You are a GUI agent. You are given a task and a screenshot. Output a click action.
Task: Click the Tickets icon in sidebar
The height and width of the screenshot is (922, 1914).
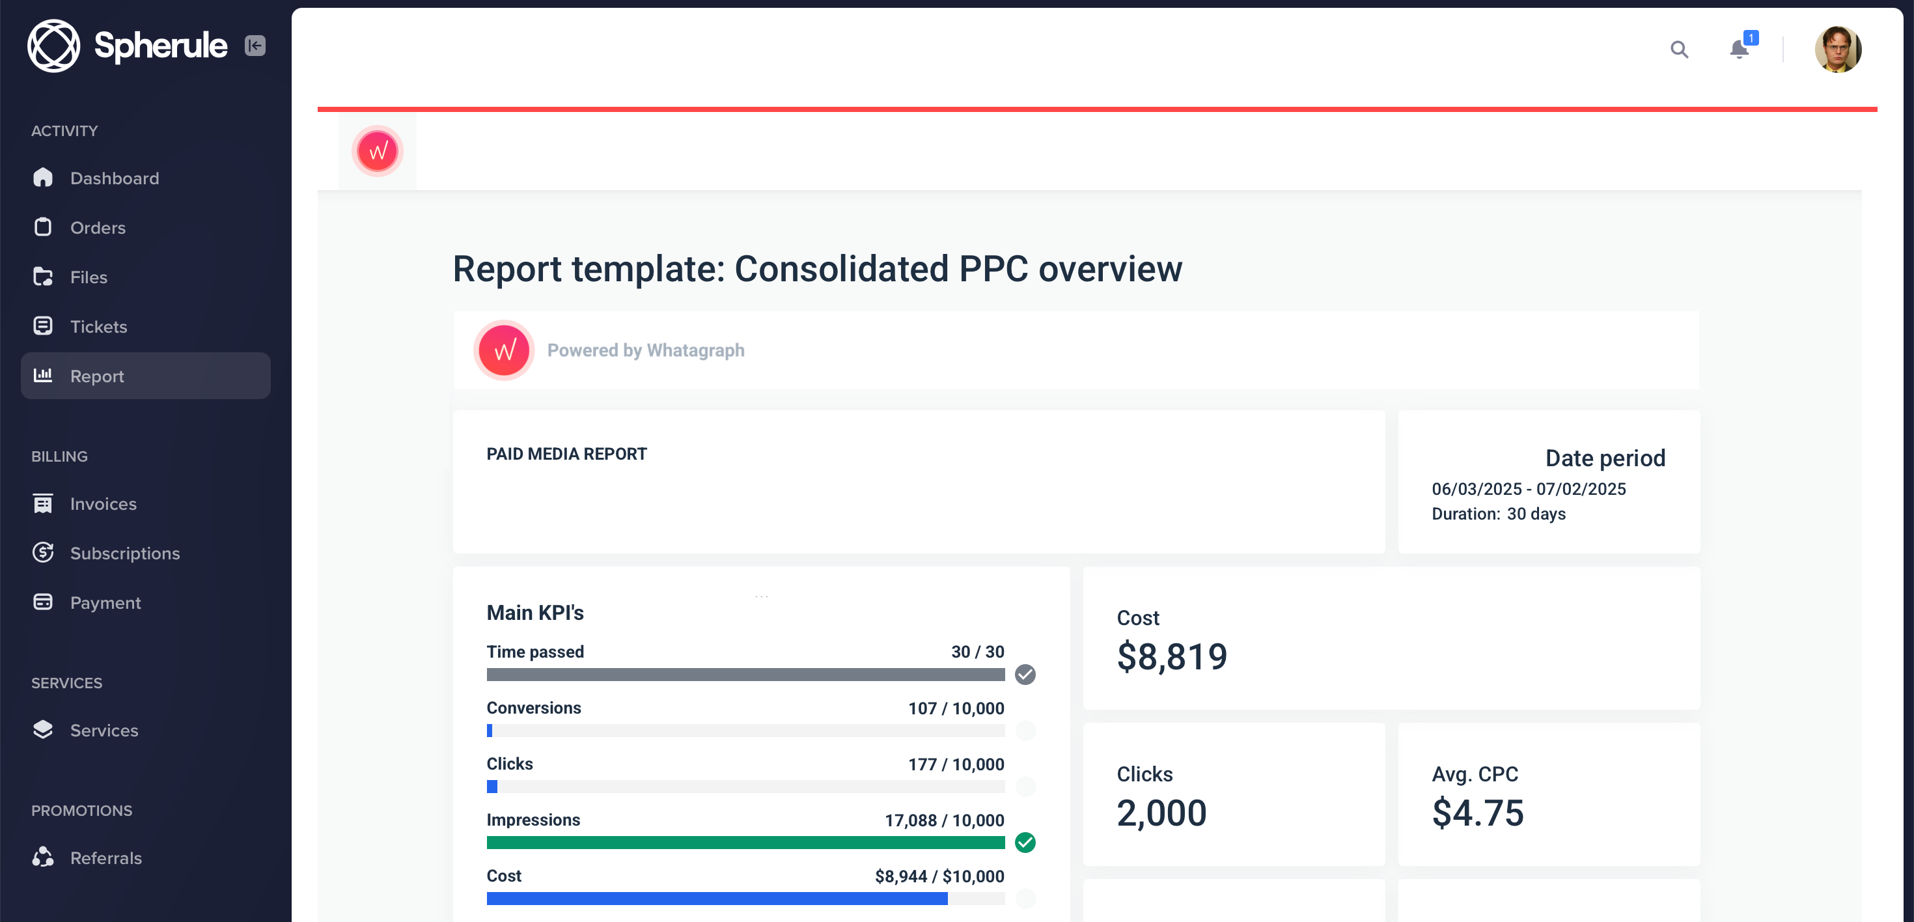click(43, 326)
